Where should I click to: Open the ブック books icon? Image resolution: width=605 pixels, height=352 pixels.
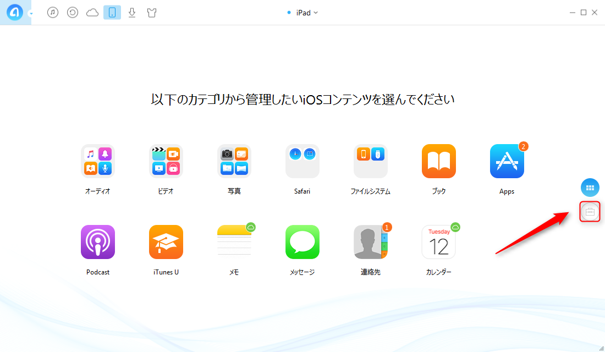click(x=439, y=161)
